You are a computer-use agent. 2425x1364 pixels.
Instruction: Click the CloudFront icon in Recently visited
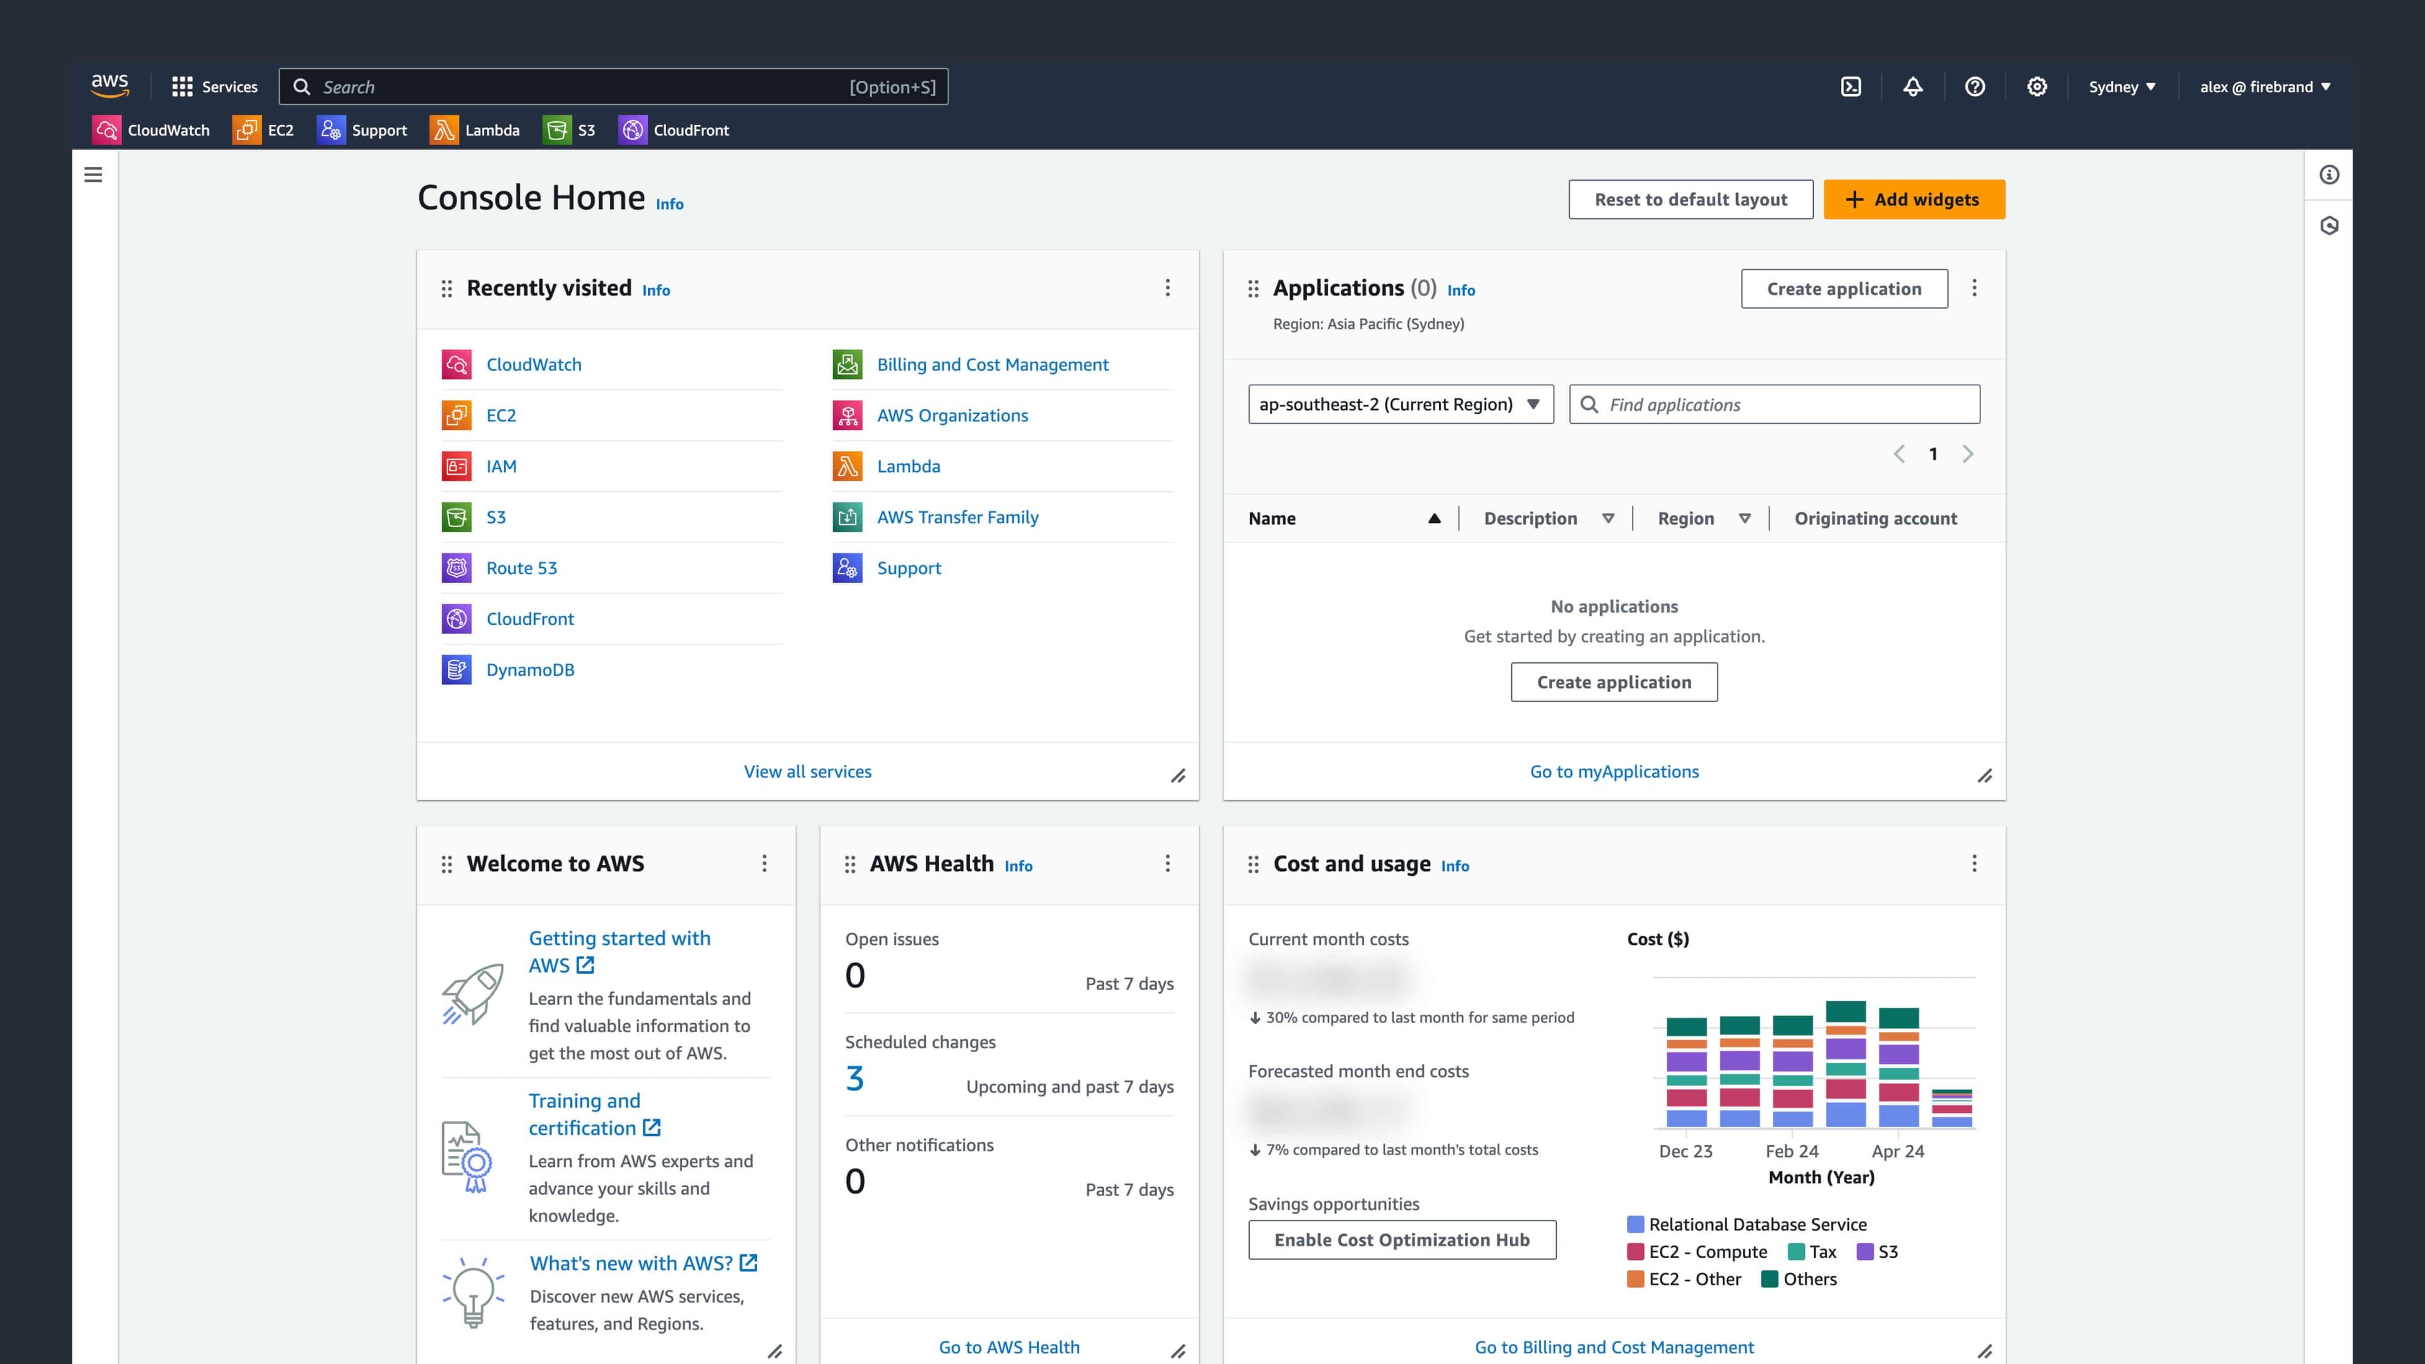pos(457,618)
